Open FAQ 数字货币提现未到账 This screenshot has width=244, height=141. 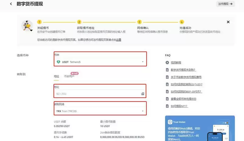coord(183,70)
